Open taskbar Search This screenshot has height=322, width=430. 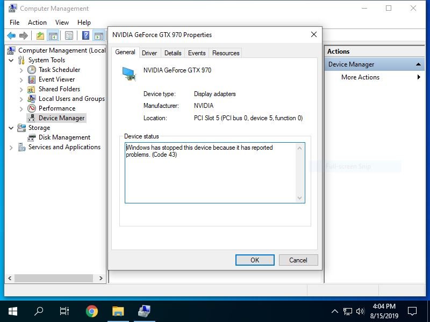click(x=39, y=311)
